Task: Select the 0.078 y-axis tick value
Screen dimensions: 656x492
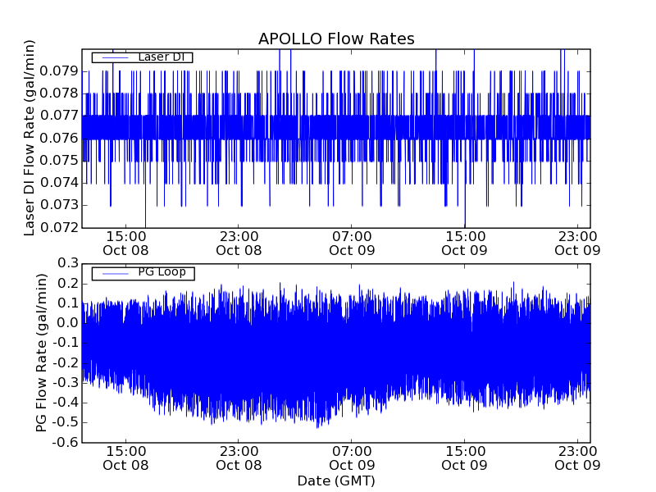Action: [59, 93]
